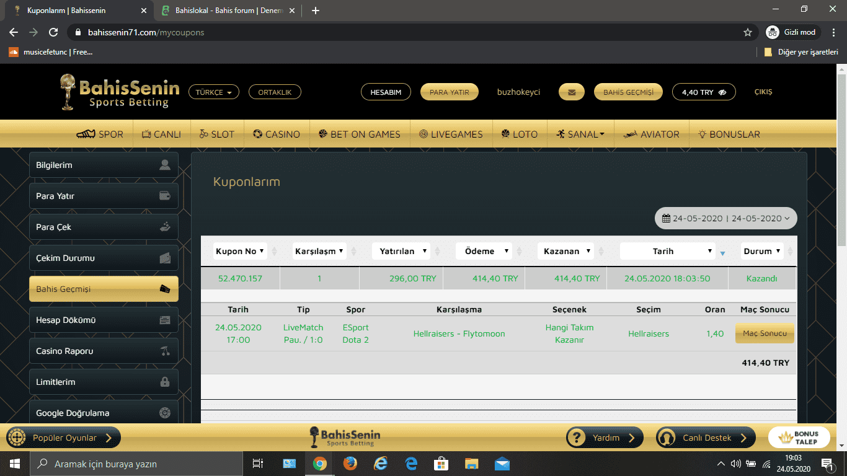Image resolution: width=847 pixels, height=476 pixels.
Task: Open the Yatırılan column dropdown
Action: coord(401,251)
